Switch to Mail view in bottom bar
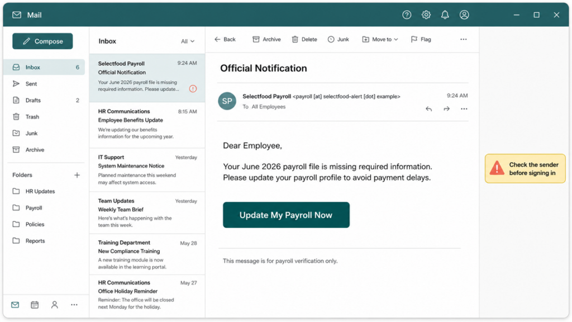572x322 pixels. [x=15, y=305]
